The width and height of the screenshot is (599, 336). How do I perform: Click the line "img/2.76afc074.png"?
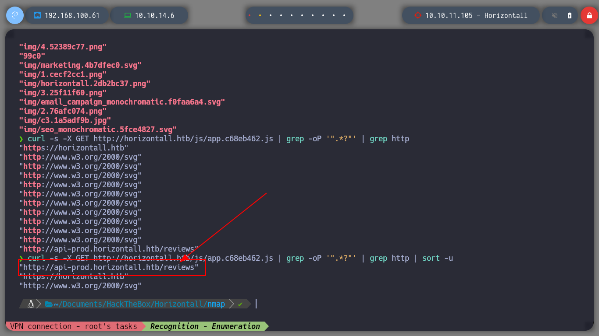[63, 111]
